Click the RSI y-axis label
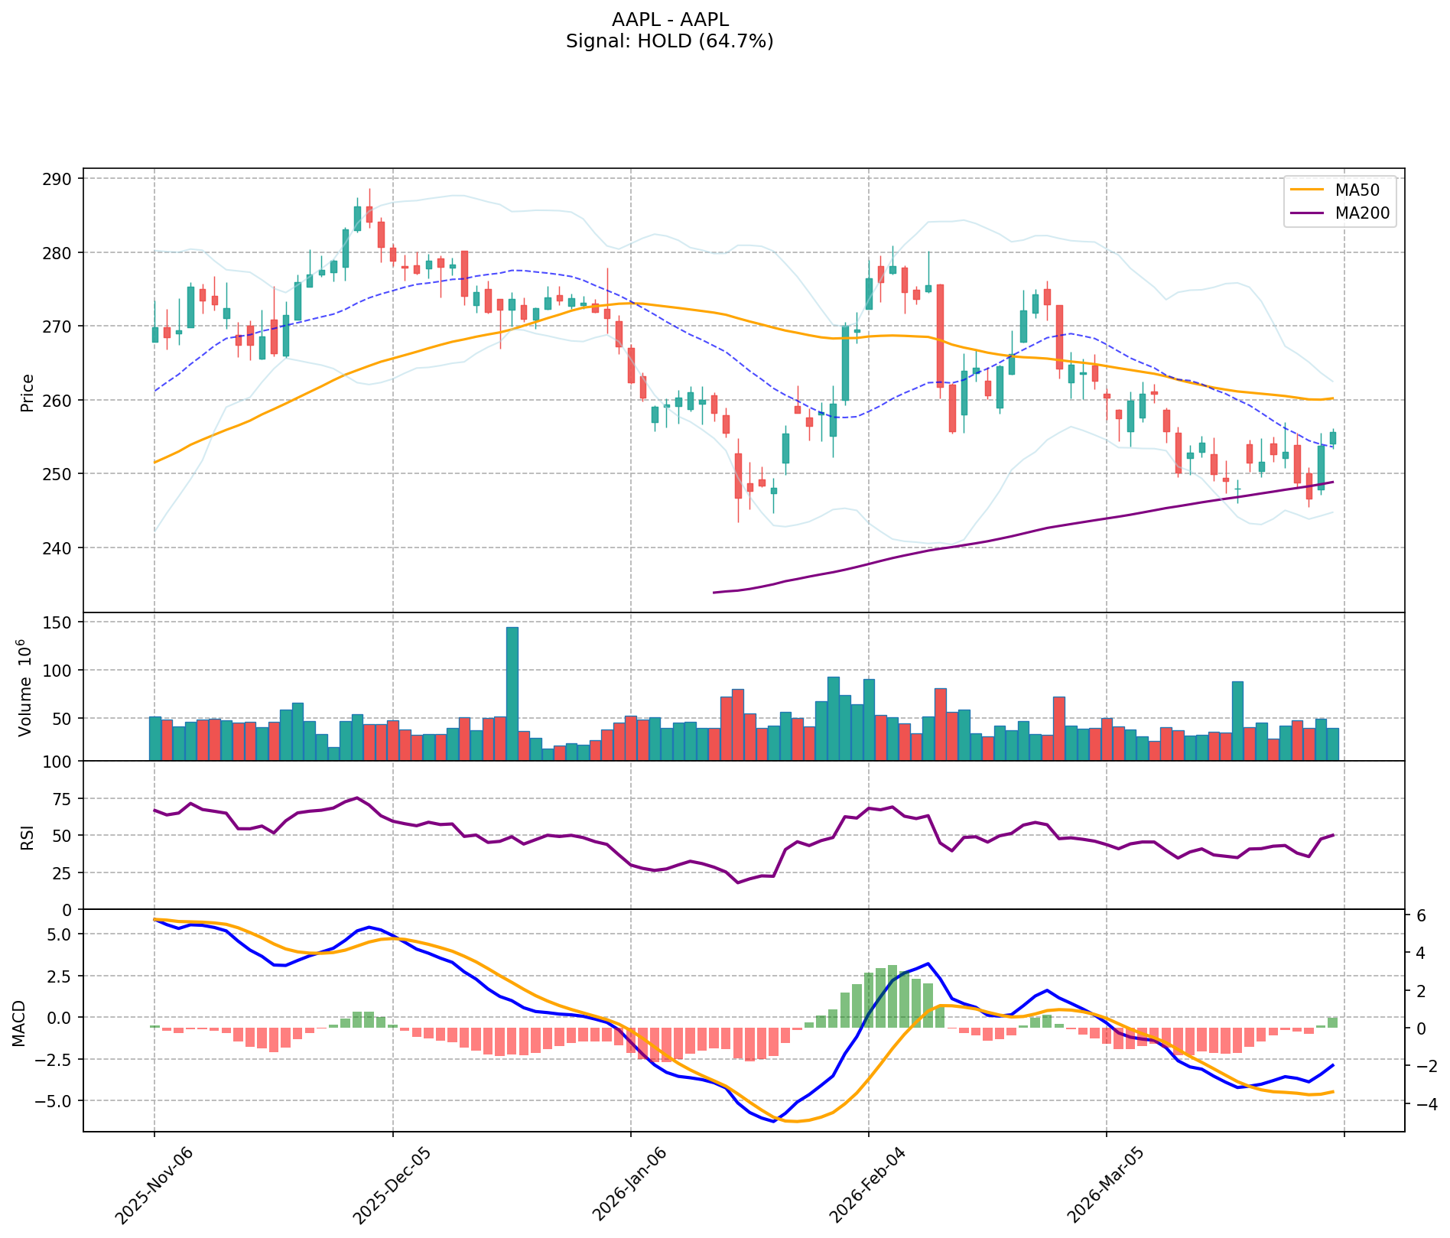1450x1238 pixels. coord(28,836)
